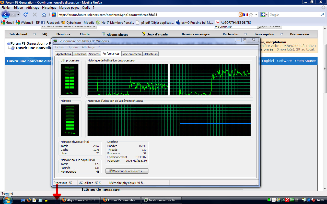Open the Cyberlearn - Moodle bookmark

click(x=78, y=22)
